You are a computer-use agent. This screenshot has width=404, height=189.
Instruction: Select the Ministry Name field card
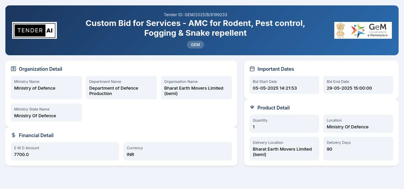[46, 88]
